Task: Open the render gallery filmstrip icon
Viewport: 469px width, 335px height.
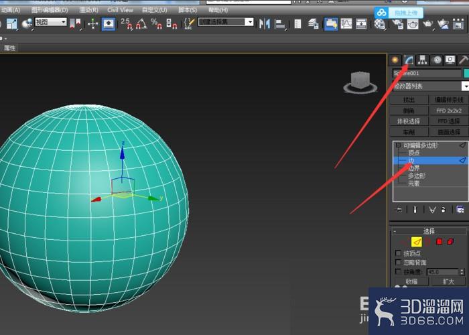Action: tap(458, 23)
